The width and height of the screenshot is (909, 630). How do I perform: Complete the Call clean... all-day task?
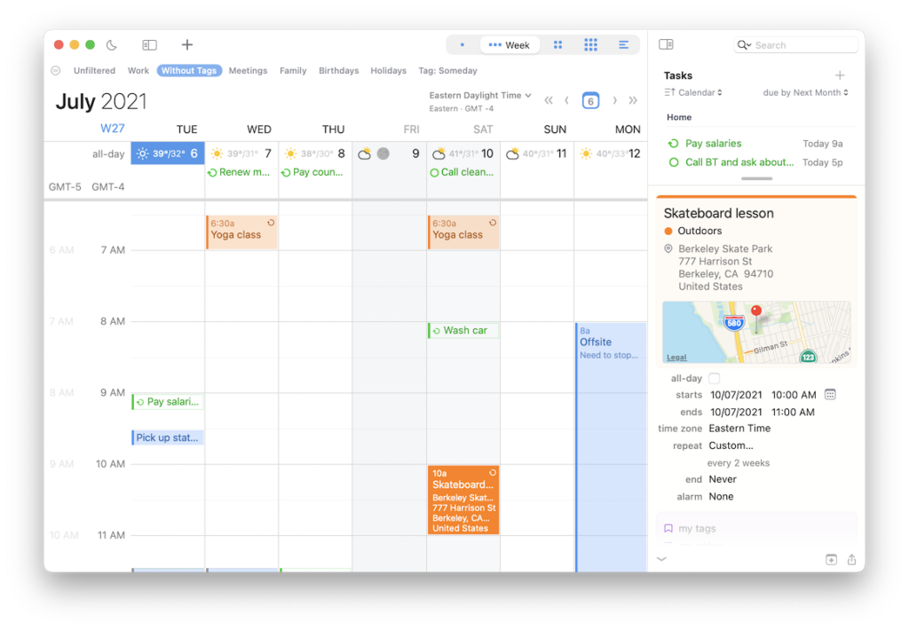(434, 173)
